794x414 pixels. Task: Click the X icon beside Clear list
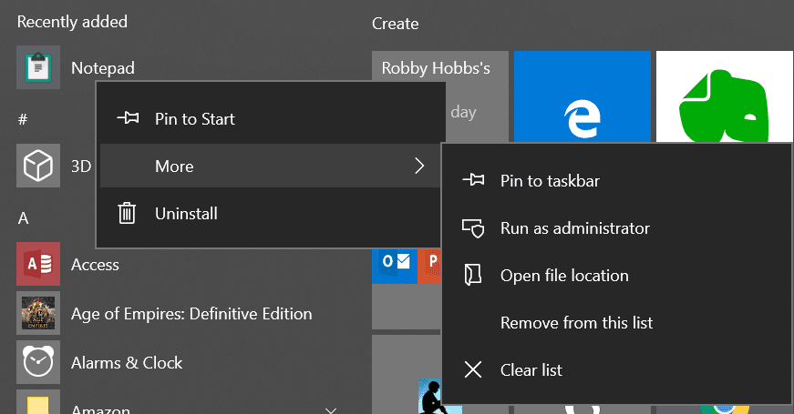pos(473,369)
